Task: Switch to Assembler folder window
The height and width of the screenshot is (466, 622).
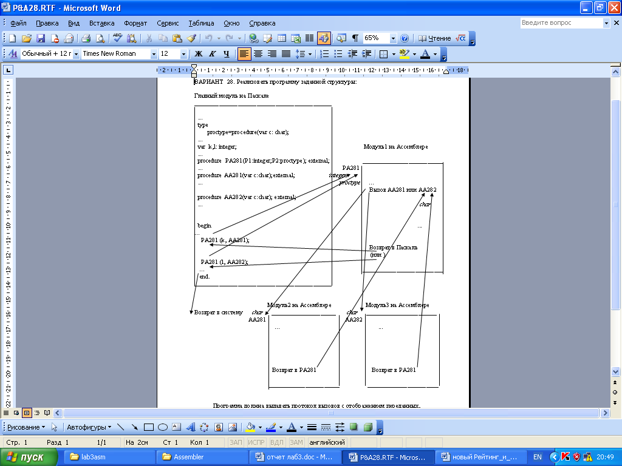Action: pyautogui.click(x=203, y=457)
